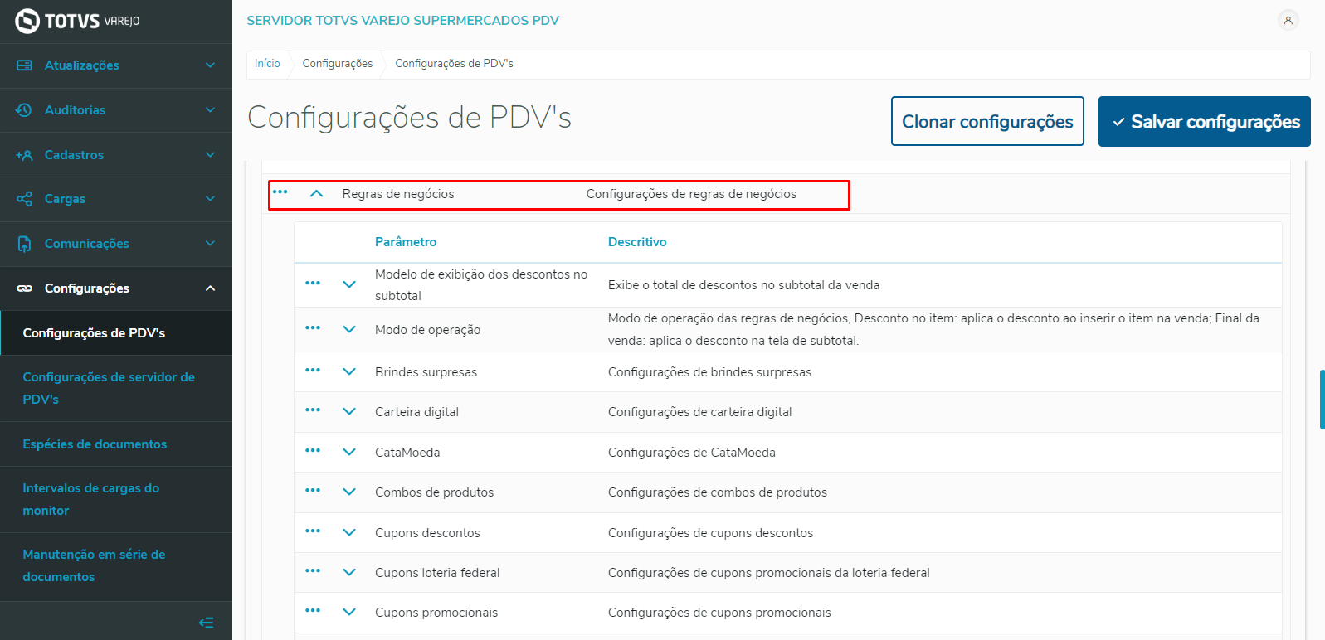This screenshot has width=1325, height=640.
Task: Select Configurações de PDV's submenu item
Action: click(116, 333)
